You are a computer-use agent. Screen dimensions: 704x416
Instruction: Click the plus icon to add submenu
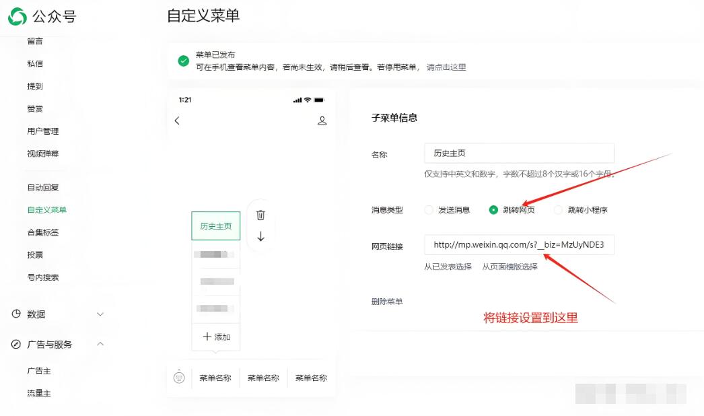click(207, 337)
